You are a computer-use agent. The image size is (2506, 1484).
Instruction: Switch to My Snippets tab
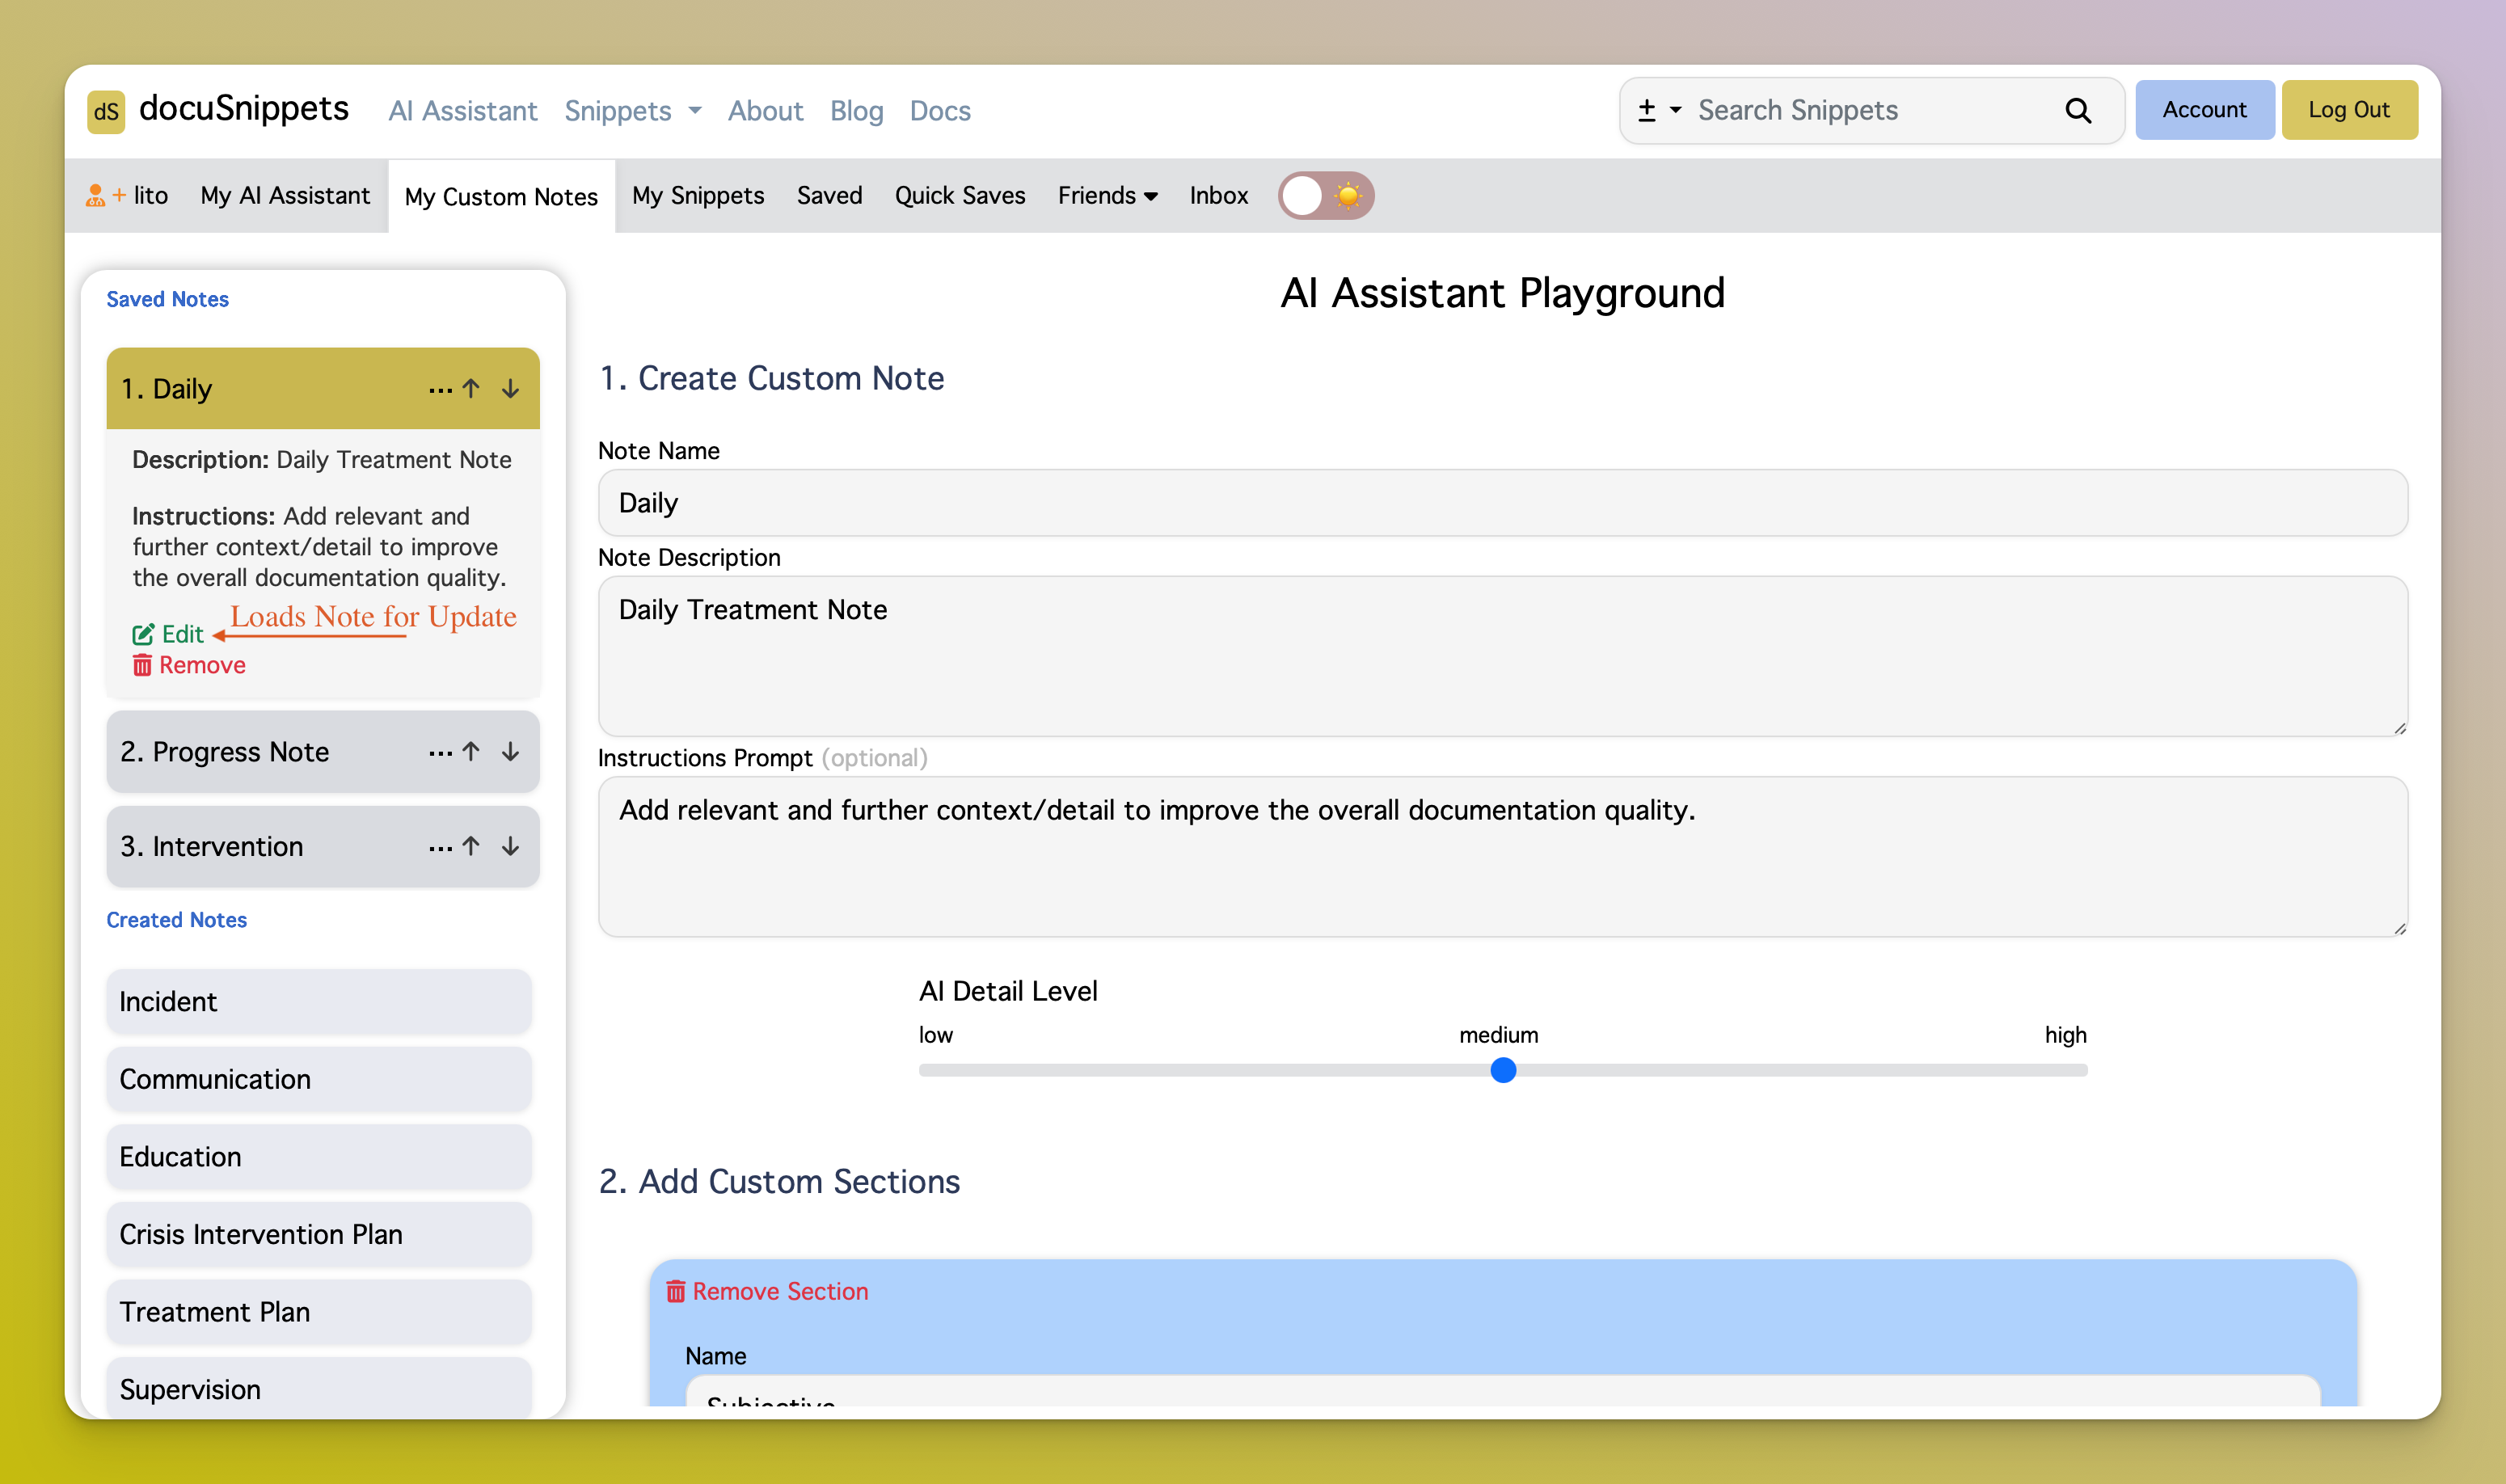point(697,196)
